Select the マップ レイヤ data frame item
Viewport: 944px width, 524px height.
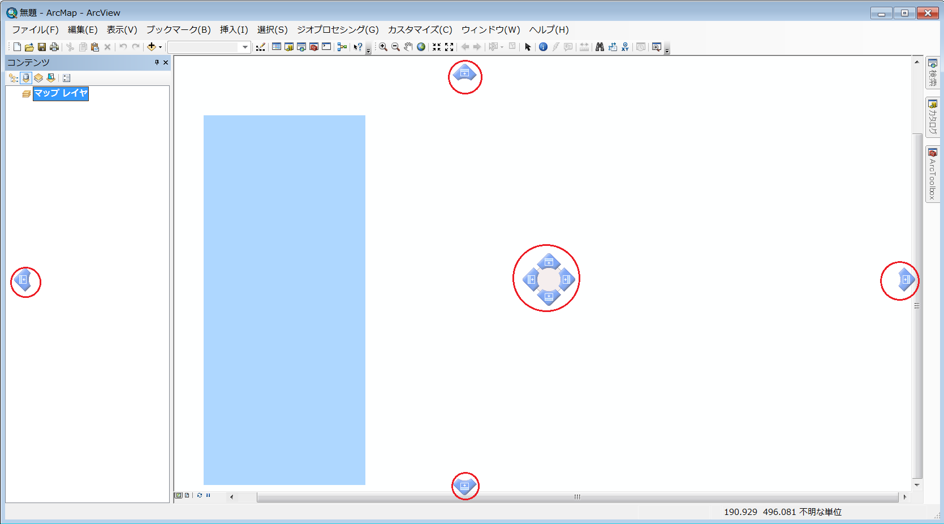(x=61, y=93)
